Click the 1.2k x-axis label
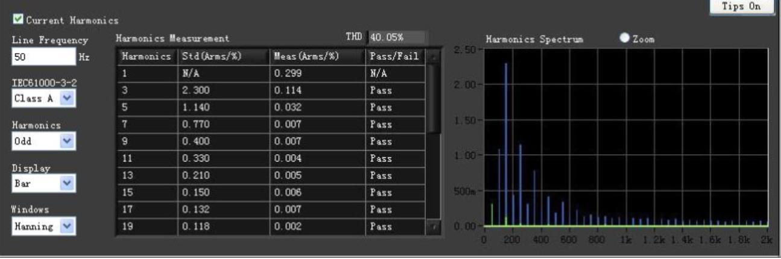The width and height of the screenshot is (781, 259). [656, 239]
